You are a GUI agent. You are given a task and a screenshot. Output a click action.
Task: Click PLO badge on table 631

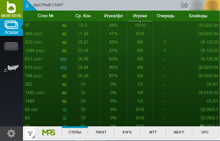point(63,59)
